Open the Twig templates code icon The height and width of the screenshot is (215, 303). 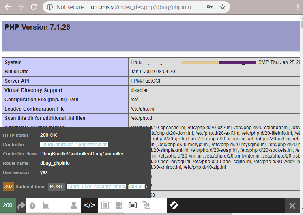click(x=89, y=206)
